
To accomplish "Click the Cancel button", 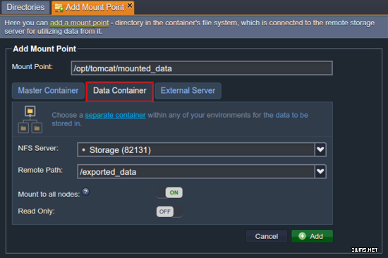I will 267,236.
